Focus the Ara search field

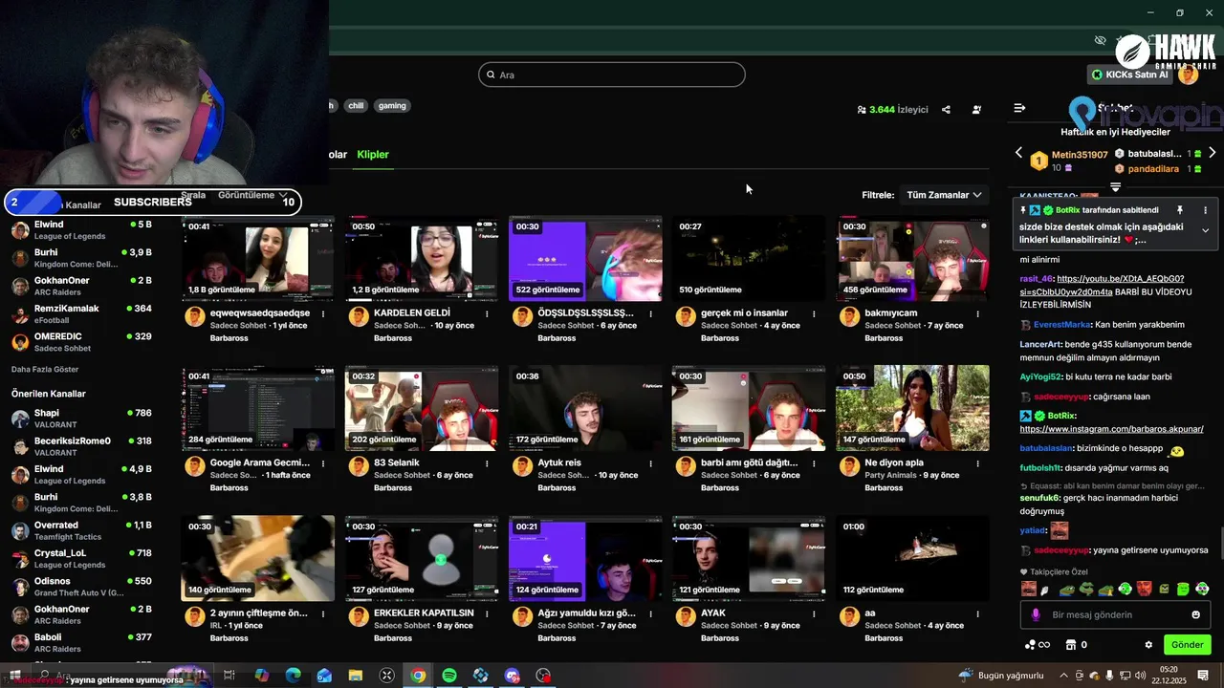tap(612, 75)
